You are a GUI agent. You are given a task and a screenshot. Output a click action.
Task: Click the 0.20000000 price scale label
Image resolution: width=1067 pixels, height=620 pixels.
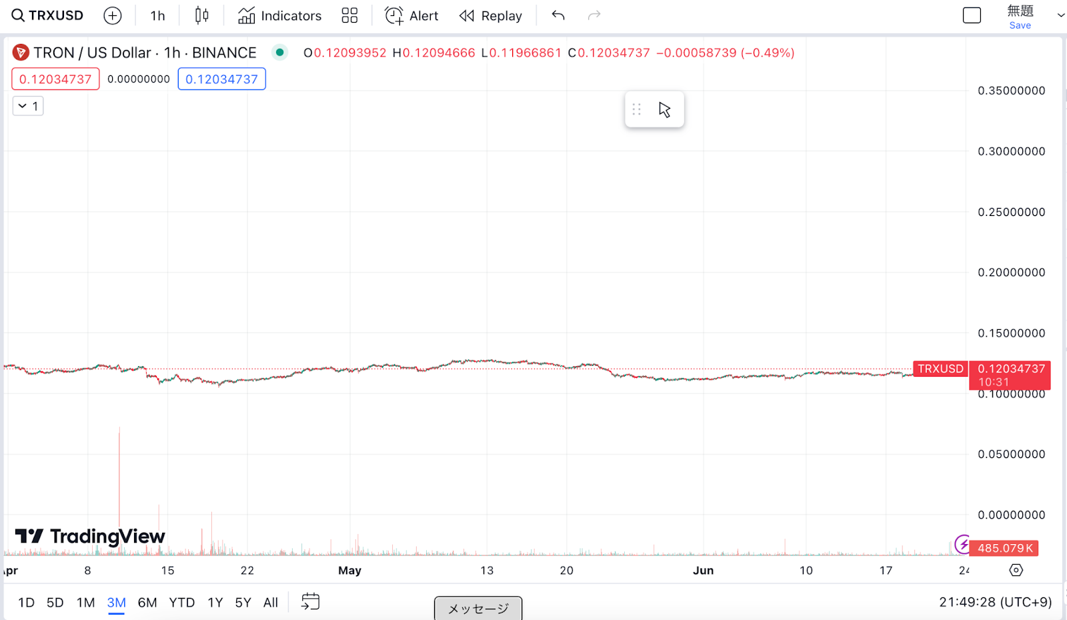click(1011, 272)
